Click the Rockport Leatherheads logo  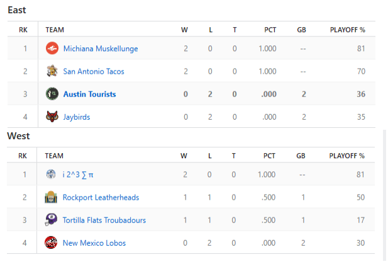pyautogui.click(x=51, y=197)
